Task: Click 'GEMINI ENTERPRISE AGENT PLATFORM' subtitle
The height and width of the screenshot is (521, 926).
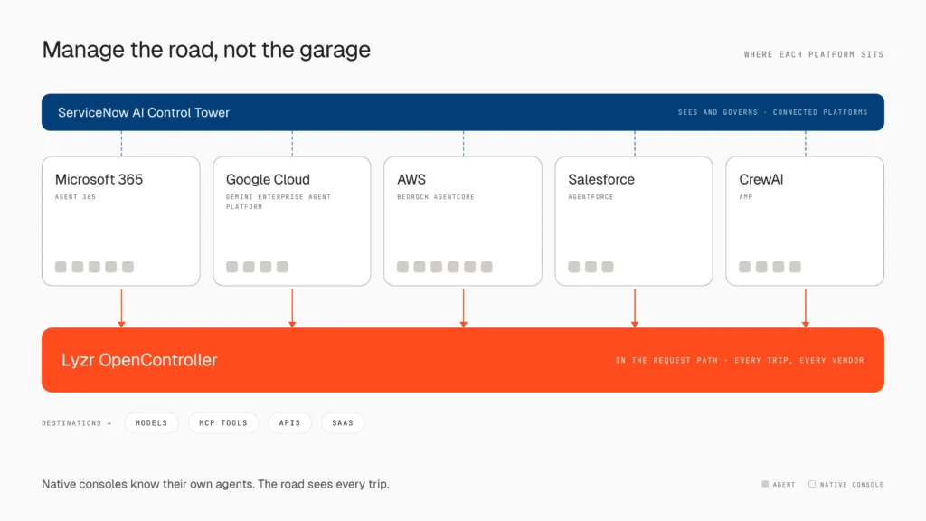Action: 279,202
